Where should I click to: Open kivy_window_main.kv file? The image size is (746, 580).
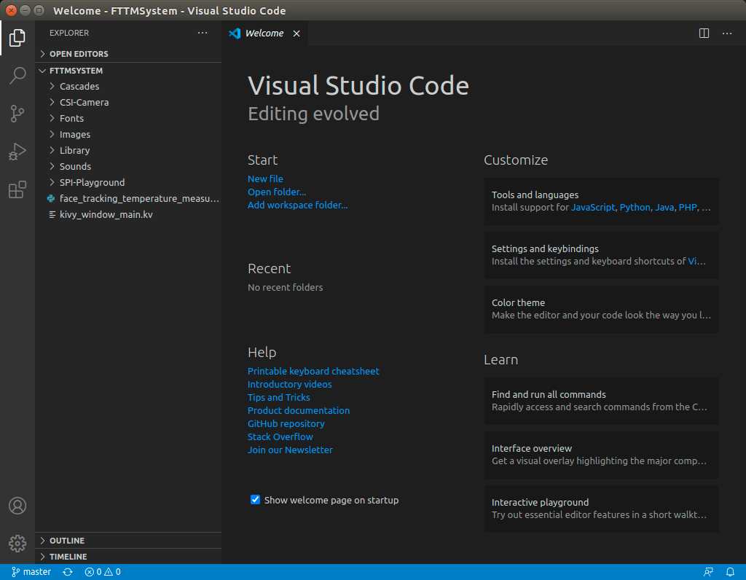click(x=128, y=215)
